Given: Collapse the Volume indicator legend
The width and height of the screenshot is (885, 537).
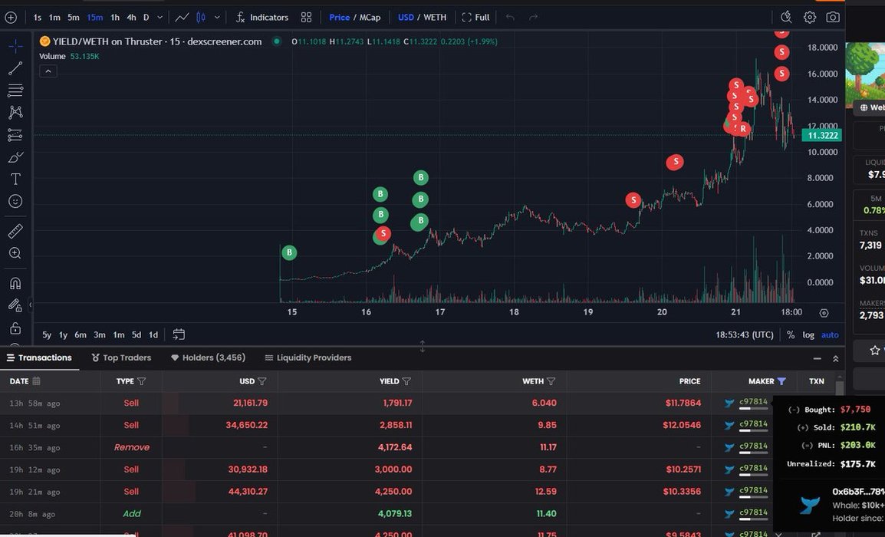Looking at the screenshot, I should click(x=48, y=71).
